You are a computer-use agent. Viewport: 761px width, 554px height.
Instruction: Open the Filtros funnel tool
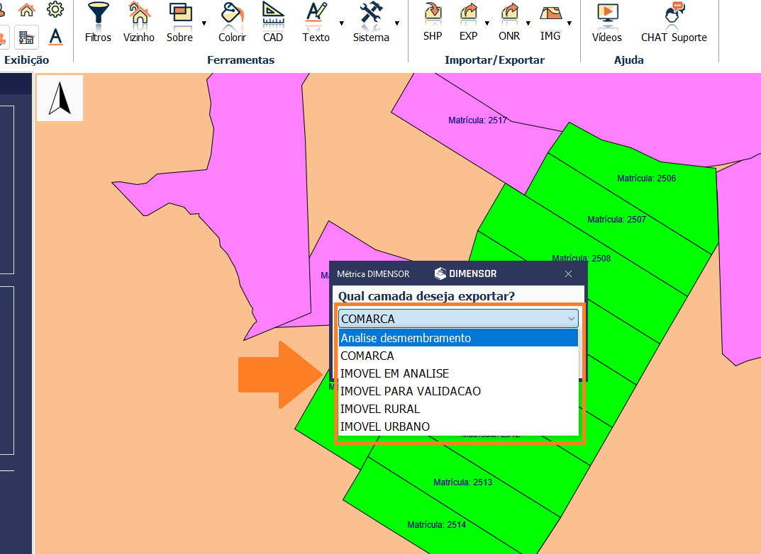click(x=98, y=22)
